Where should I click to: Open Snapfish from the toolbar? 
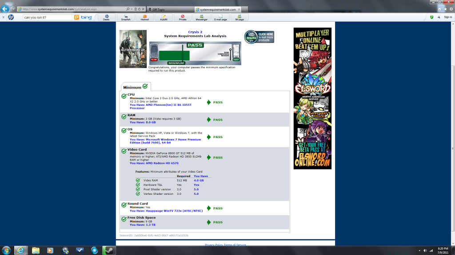(x=126, y=18)
